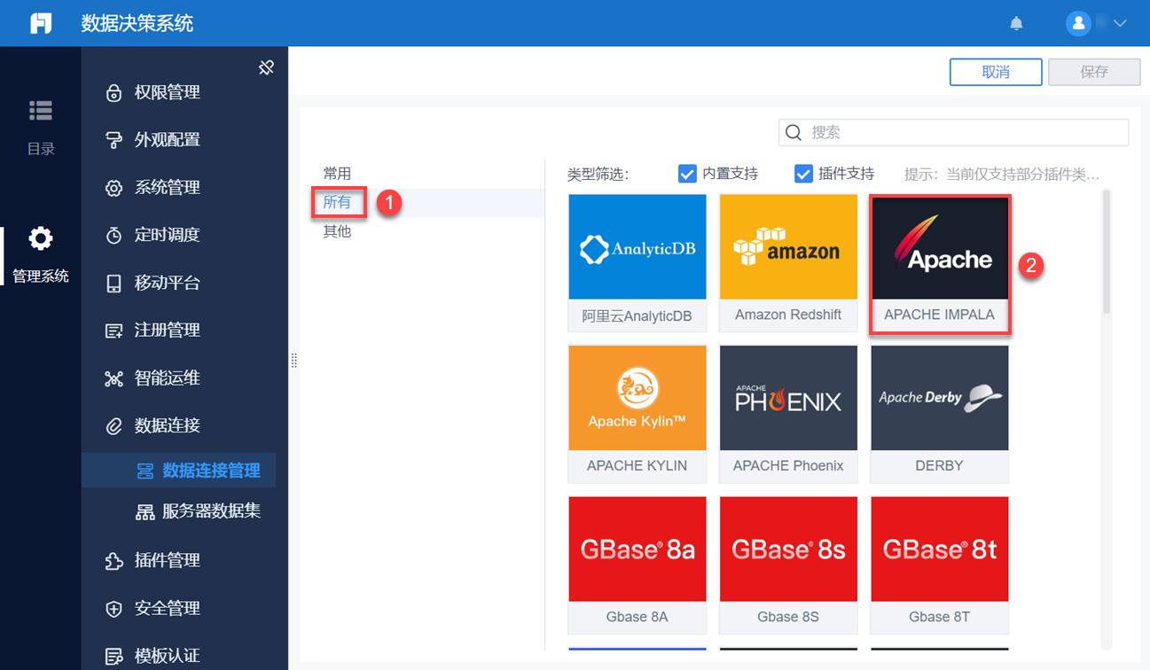Click the 模板认证 icon
Screen dimensions: 1150x670
[113, 657]
